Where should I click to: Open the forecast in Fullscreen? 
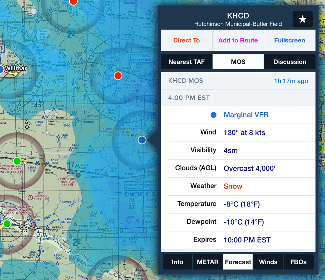289,40
